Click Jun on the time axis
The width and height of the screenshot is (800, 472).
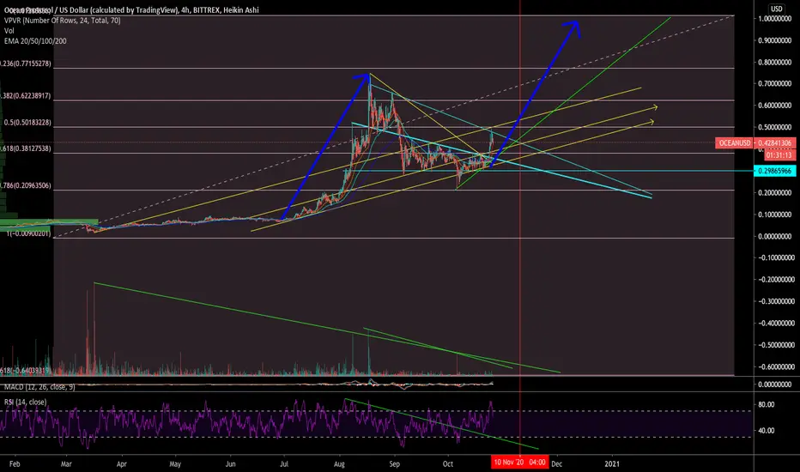(231, 464)
